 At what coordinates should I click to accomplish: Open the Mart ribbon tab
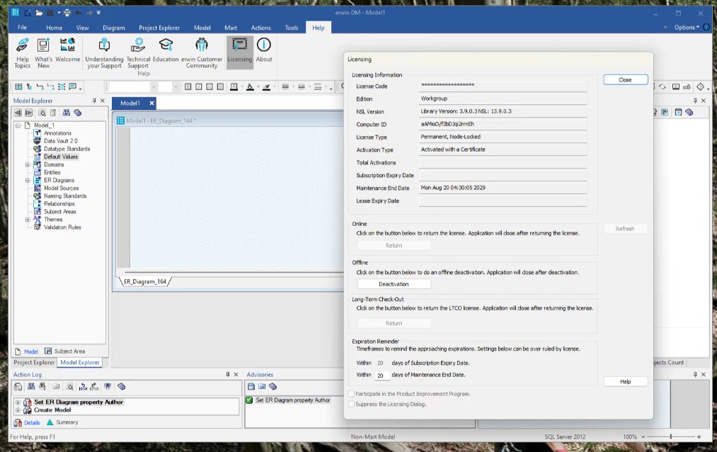pos(231,28)
